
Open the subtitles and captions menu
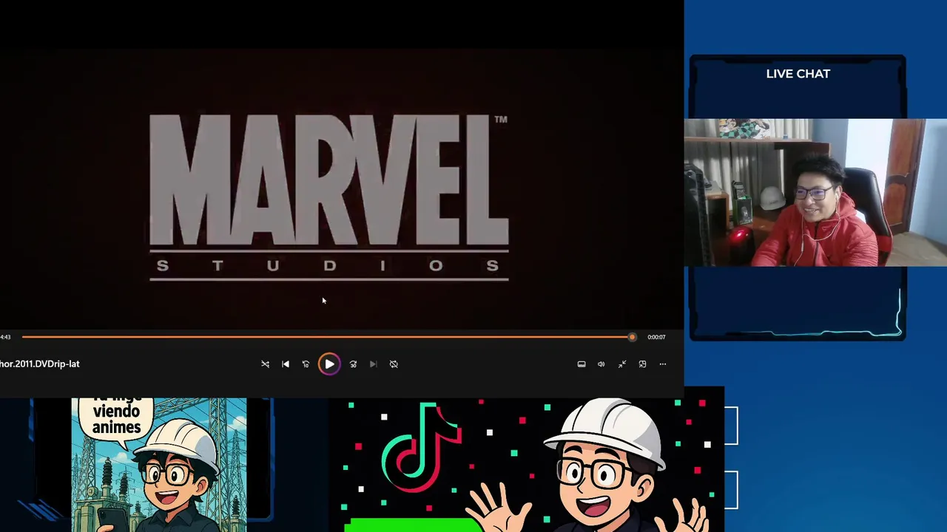(x=582, y=364)
